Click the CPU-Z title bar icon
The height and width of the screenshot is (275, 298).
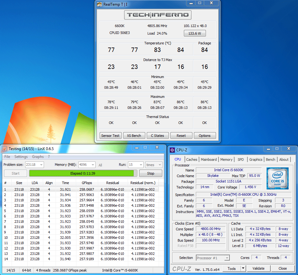173,150
